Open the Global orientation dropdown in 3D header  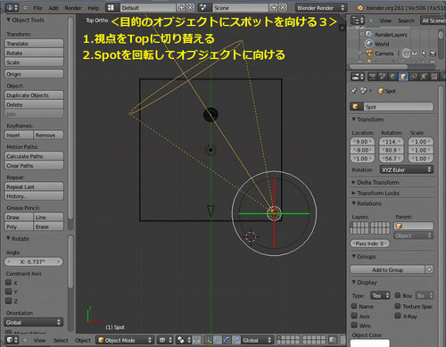point(257,340)
